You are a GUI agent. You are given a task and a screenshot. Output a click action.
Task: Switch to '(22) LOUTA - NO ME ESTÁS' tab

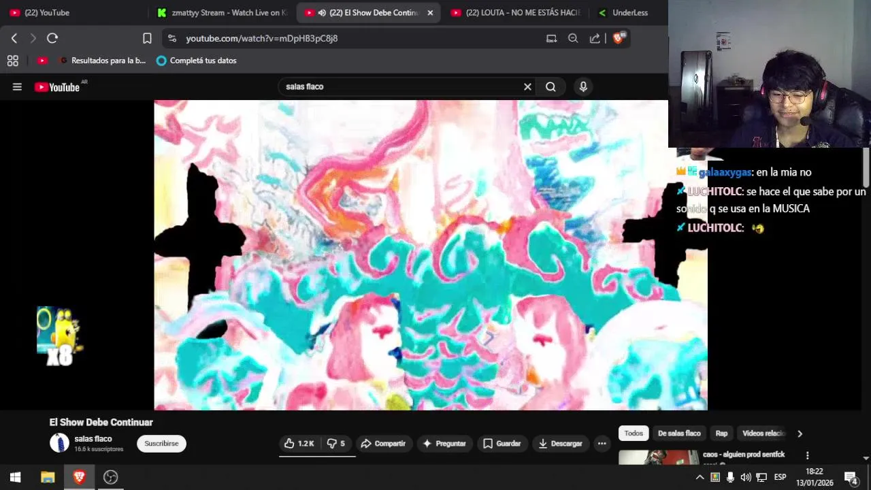click(516, 12)
